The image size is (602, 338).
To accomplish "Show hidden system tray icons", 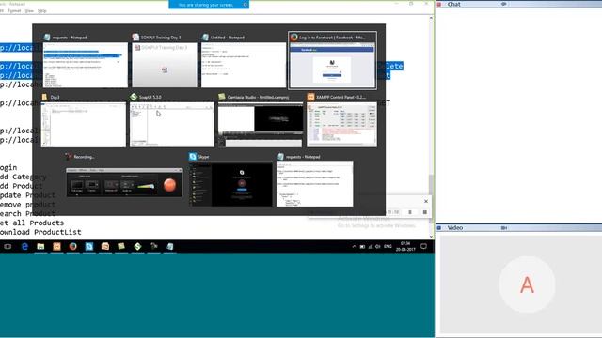I will click(x=355, y=246).
